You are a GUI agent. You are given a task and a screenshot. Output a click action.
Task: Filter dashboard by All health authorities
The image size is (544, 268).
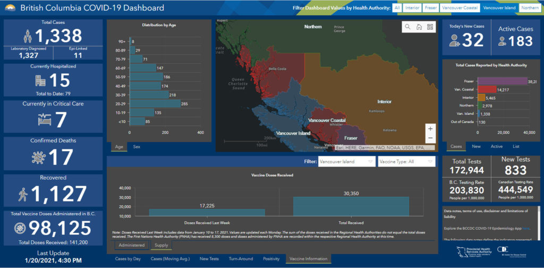click(x=397, y=8)
